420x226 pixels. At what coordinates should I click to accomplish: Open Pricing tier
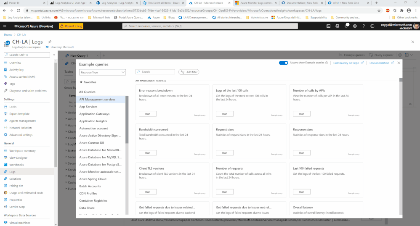tap(16, 186)
